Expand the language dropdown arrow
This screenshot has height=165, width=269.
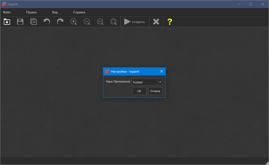pos(160,82)
